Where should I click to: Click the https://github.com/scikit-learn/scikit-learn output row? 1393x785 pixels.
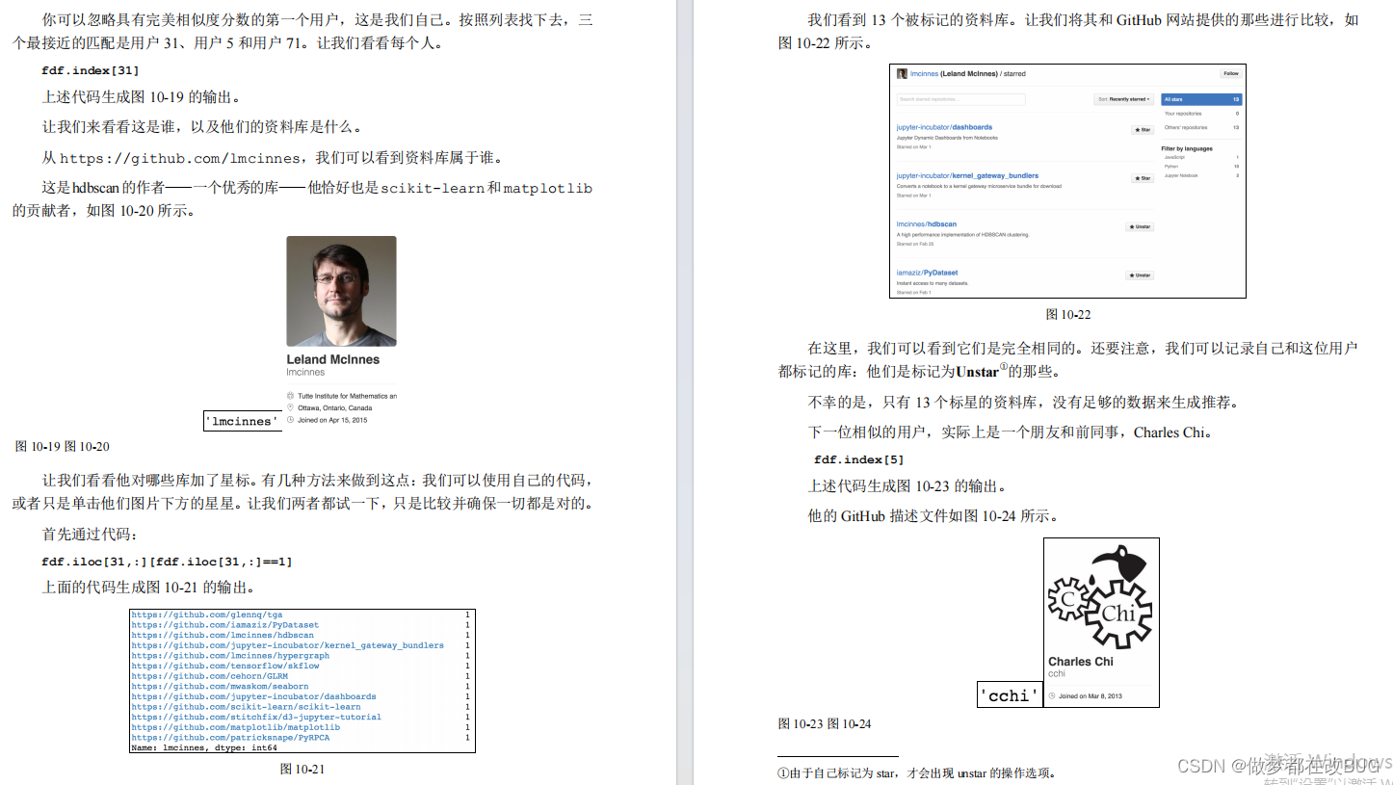point(302,707)
